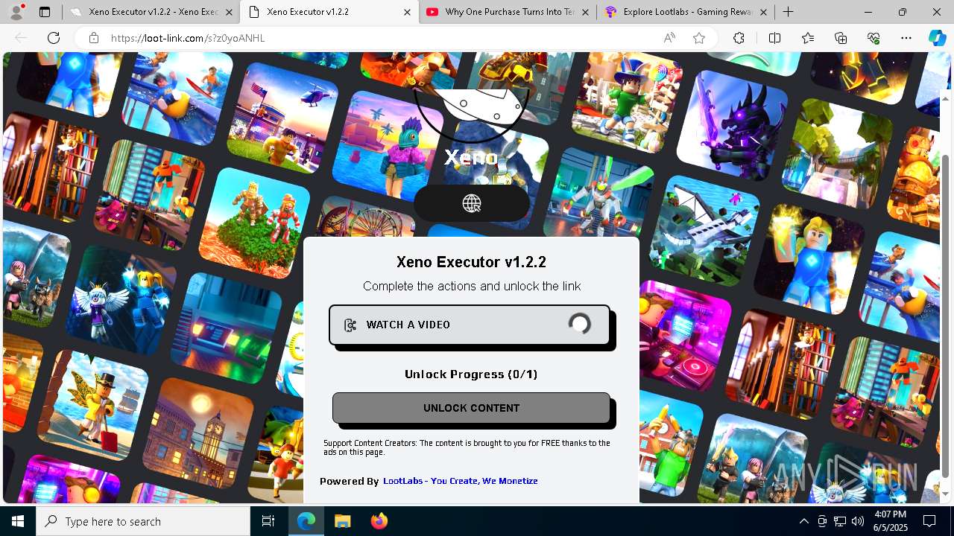Open the Copilot sidebar icon
954x536 pixels.
(x=937, y=38)
